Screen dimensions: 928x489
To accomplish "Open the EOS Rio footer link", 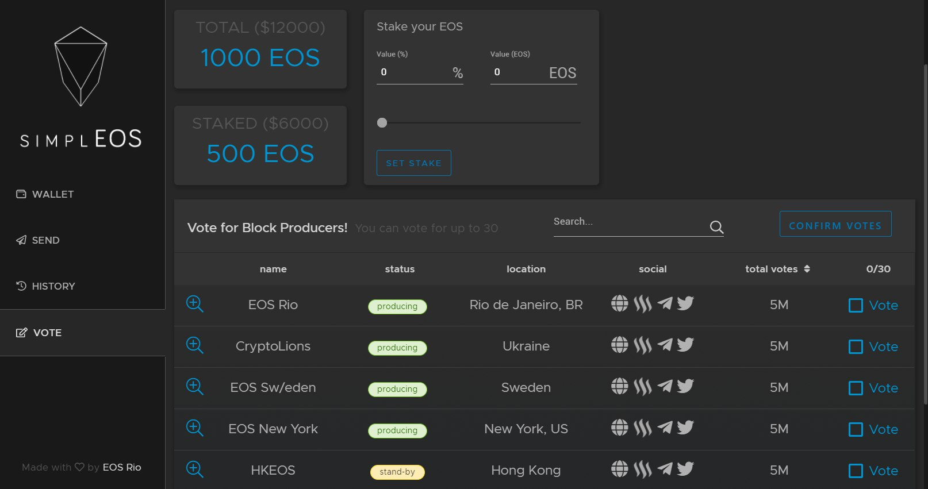I will coord(122,467).
